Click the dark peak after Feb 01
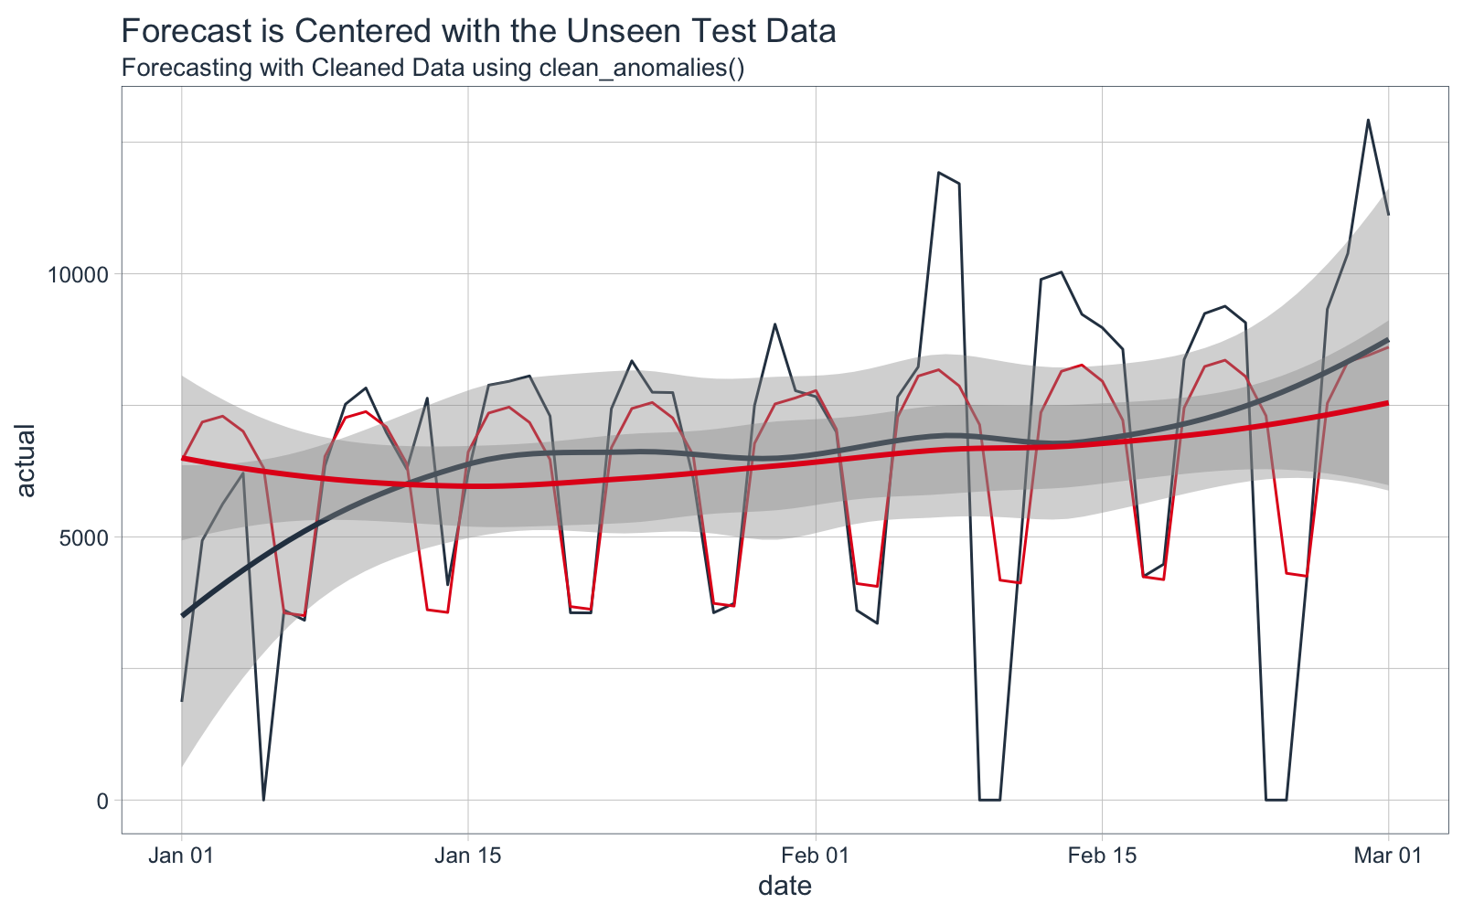Viewport: 1463px width, 914px height. click(x=938, y=173)
